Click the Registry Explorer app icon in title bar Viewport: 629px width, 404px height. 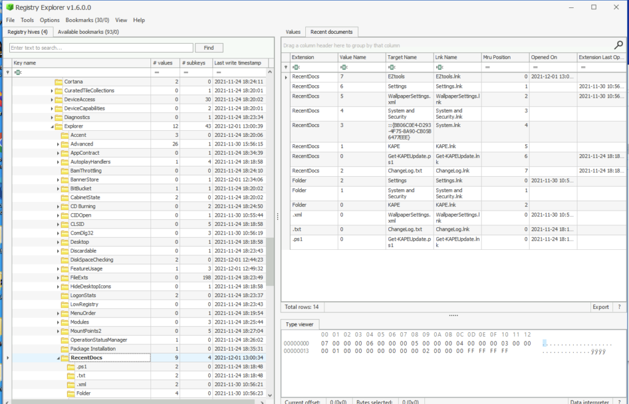pos(10,7)
